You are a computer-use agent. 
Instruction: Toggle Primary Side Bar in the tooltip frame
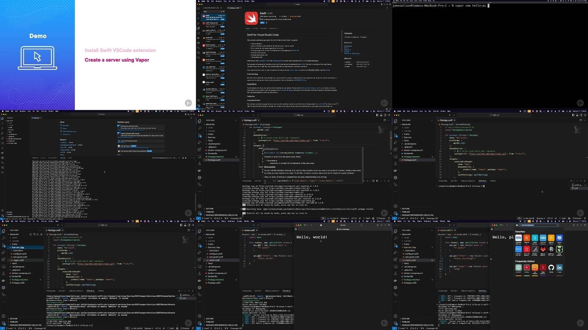pos(377,115)
